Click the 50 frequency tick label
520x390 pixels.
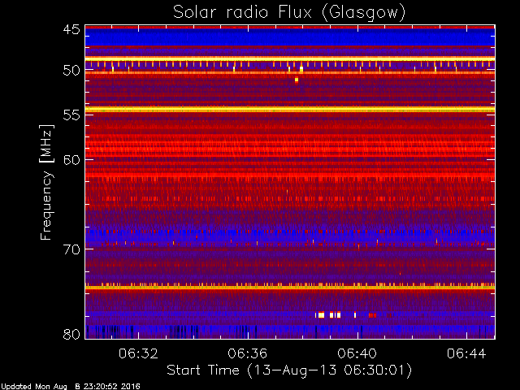(x=71, y=70)
